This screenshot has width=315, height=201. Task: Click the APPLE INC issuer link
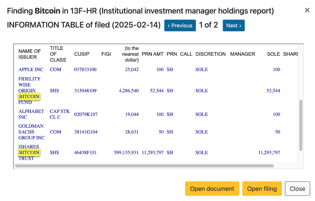click(31, 69)
